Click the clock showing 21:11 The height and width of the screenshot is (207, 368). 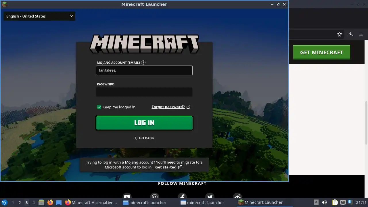click(x=361, y=202)
